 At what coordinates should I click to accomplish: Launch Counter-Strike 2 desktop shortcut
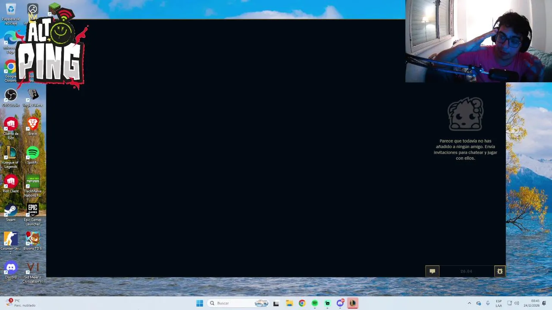click(x=10, y=244)
